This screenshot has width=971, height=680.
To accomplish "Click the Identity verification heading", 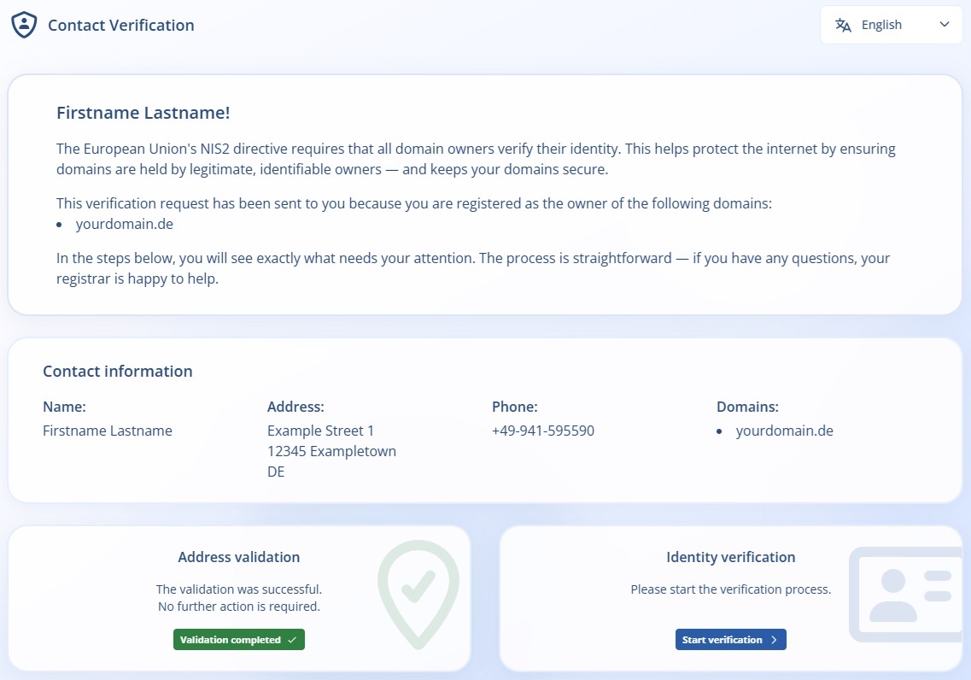I will tap(731, 557).
